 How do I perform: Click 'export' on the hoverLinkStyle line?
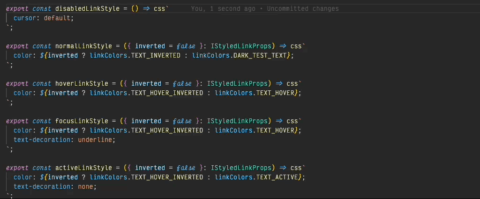coord(17,84)
